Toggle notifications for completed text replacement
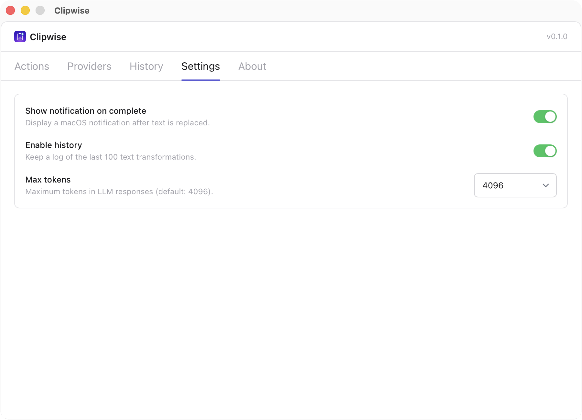This screenshot has width=582, height=420. (x=545, y=117)
